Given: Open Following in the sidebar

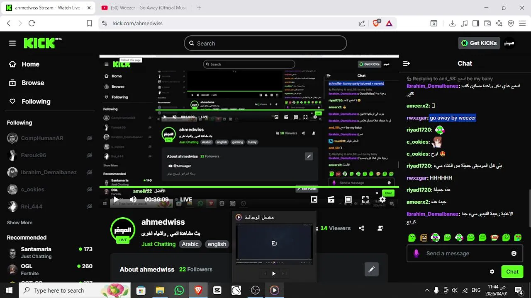Looking at the screenshot, I should (30, 101).
